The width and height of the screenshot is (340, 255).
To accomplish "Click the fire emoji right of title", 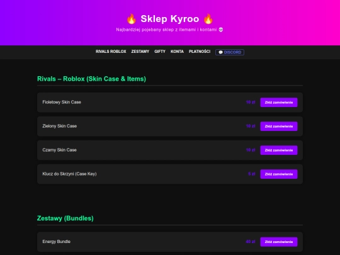I will [208, 19].
